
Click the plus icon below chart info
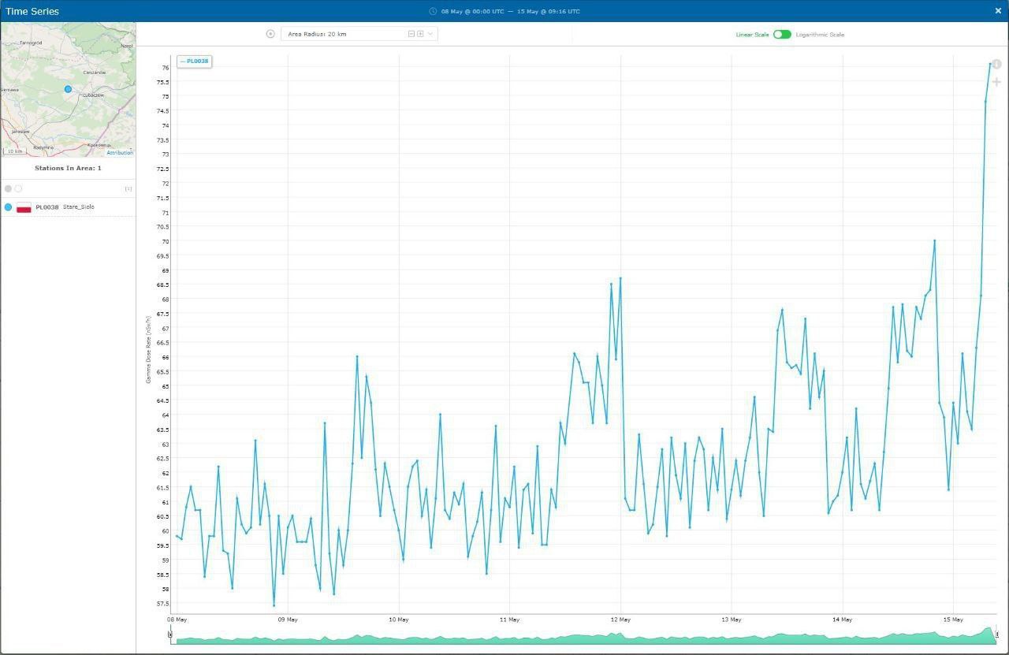coord(996,82)
